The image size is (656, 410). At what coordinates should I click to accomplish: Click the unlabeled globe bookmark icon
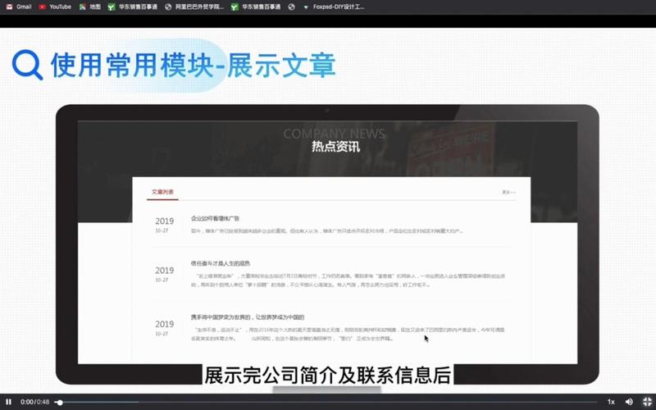click(292, 7)
